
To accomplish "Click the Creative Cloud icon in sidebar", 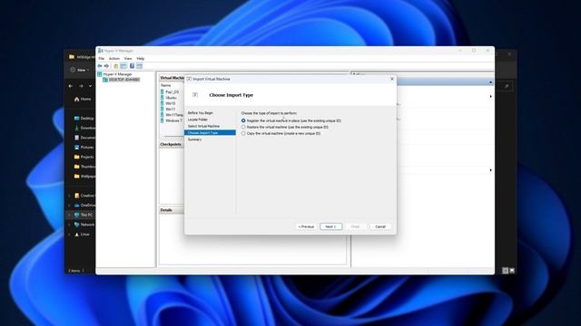I will (76, 196).
